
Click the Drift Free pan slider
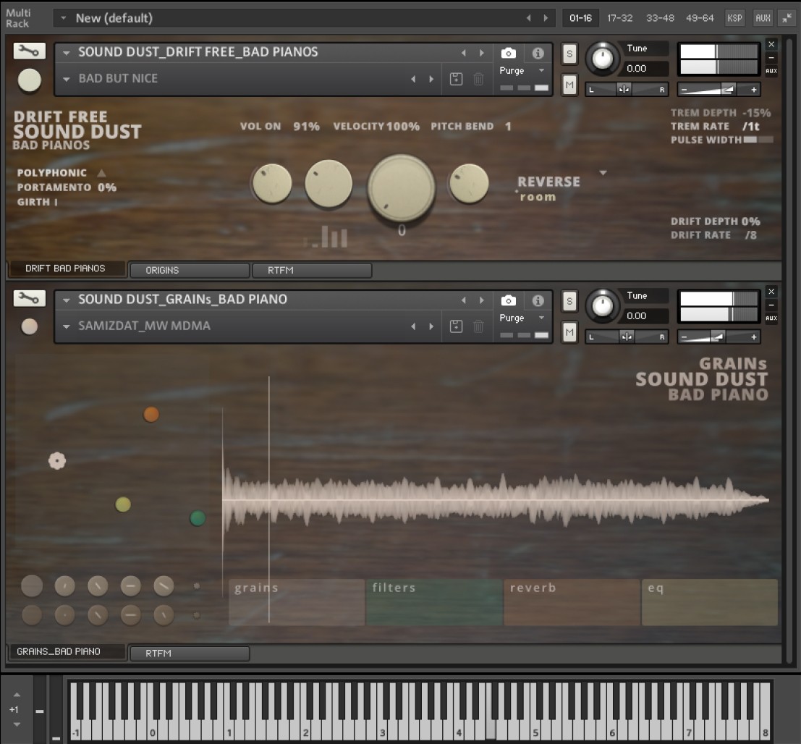627,90
